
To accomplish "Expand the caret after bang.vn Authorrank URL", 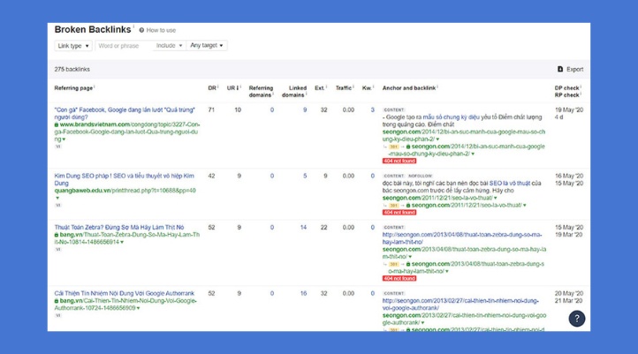I will (139, 308).
